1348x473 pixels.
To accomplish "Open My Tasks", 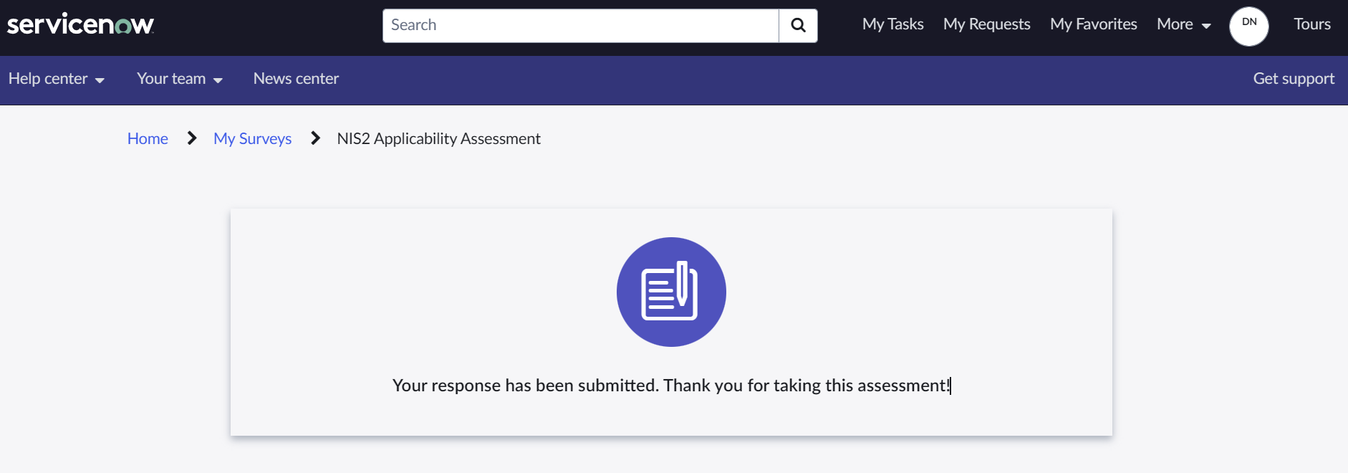I will pyautogui.click(x=892, y=24).
